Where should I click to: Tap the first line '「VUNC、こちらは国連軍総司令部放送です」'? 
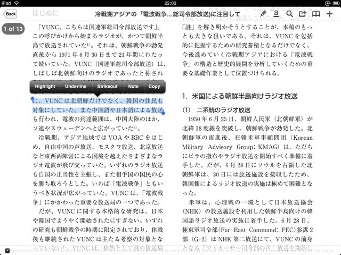click(x=99, y=27)
